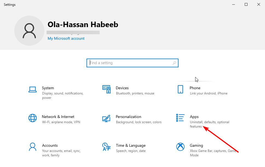Click the Display, sound, notifications, power description
This screenshot has width=265, height=167.
[x=63, y=96]
